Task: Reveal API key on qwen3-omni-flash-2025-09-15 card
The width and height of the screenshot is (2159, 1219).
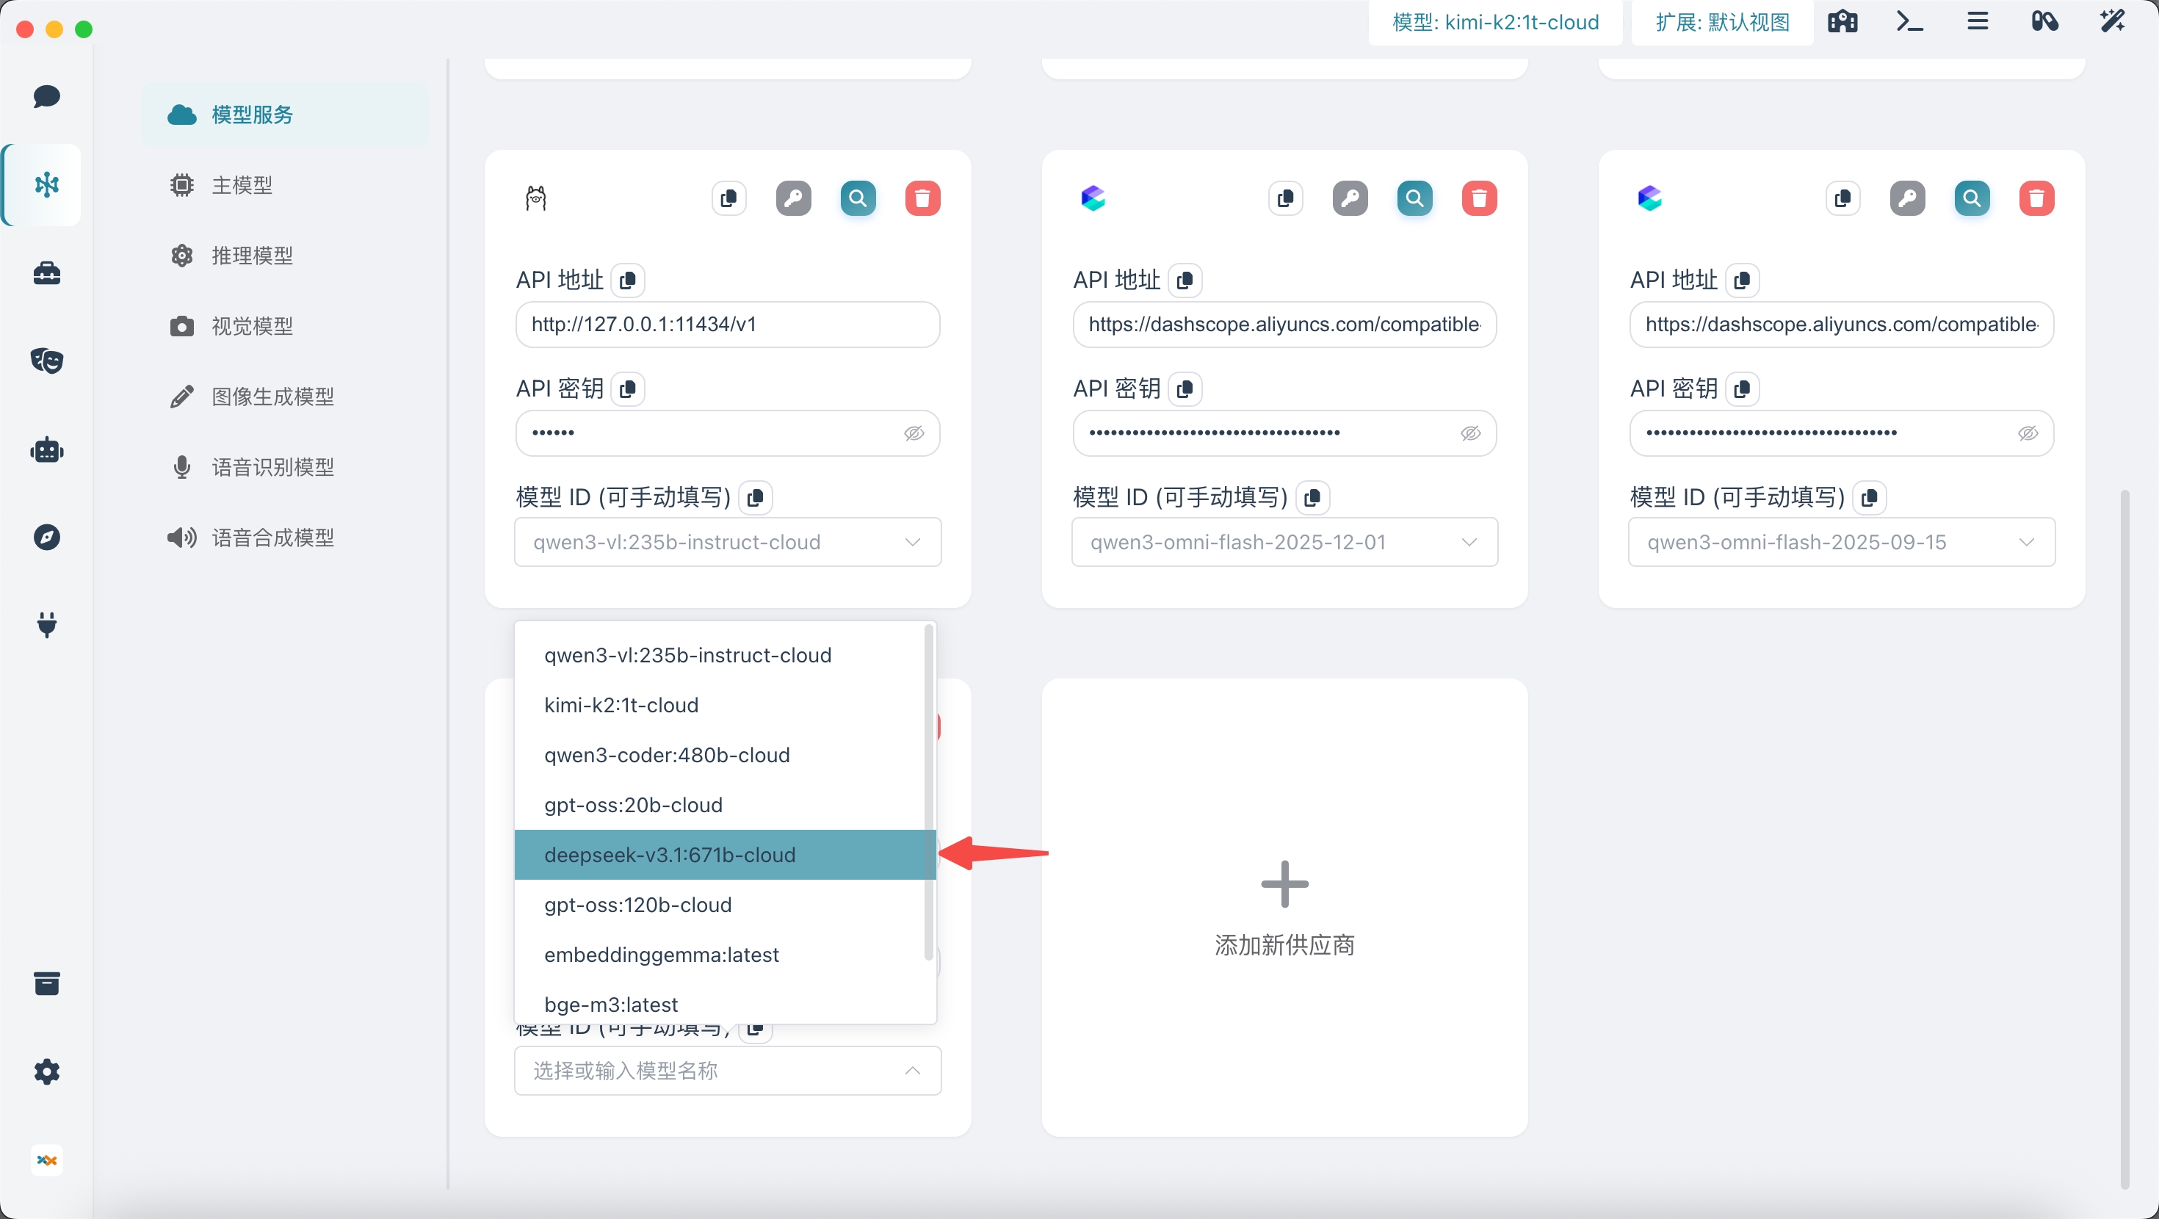Action: tap(2028, 433)
